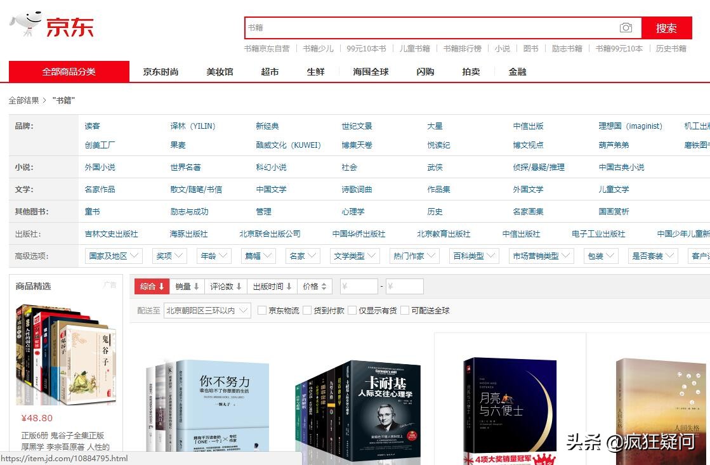This screenshot has width=710, height=465.
Task: Open the 书籍排行榜 rankings link
Action: 464,48
